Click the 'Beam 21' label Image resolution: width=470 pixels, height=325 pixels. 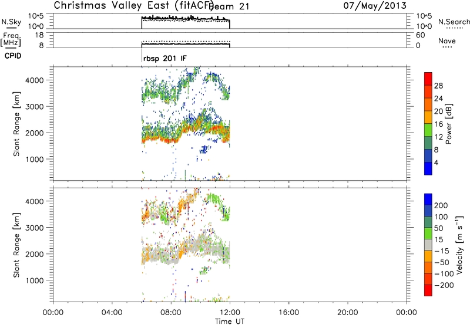coord(229,6)
